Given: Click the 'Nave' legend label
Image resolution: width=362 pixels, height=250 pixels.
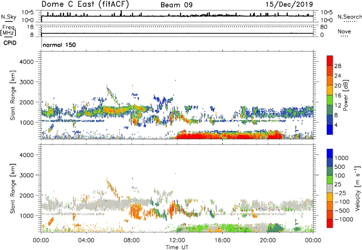Looking at the screenshot, I should (x=344, y=31).
